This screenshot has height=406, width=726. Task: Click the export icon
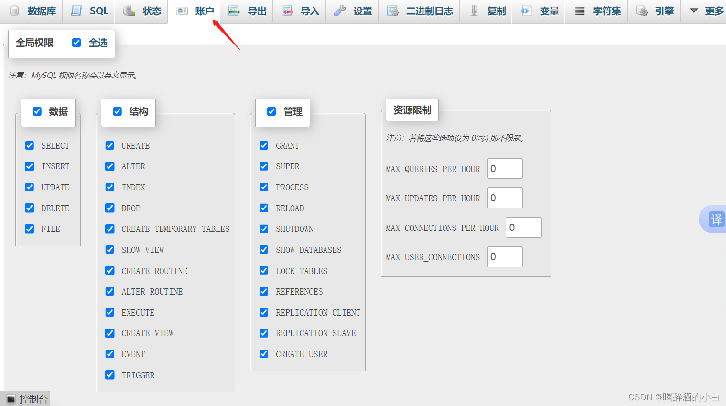tap(234, 11)
